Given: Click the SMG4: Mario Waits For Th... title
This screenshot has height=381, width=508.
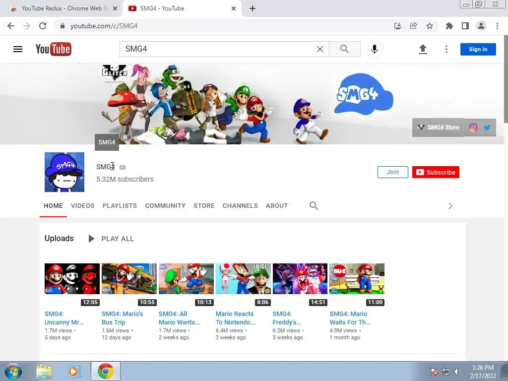Looking at the screenshot, I should click(350, 318).
